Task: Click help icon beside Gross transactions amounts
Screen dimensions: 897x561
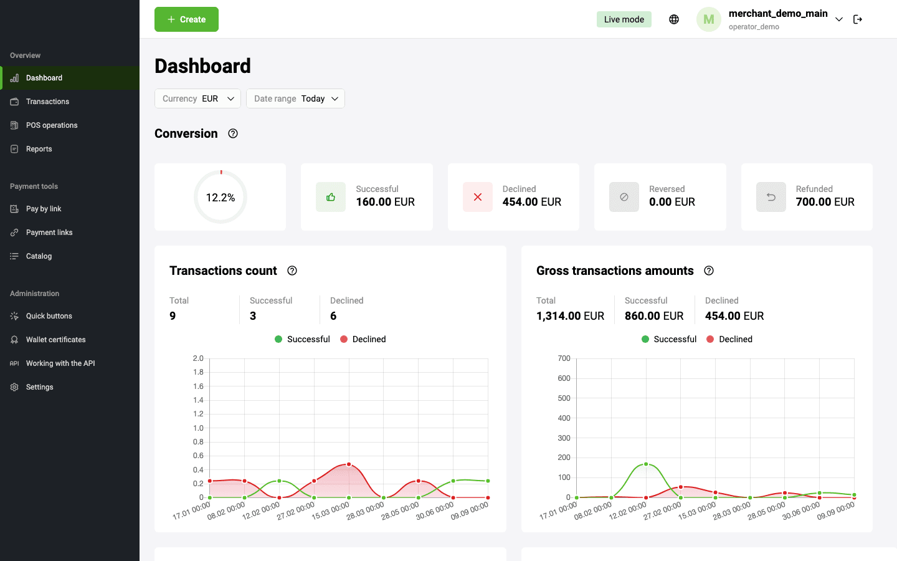Action: [x=709, y=271]
